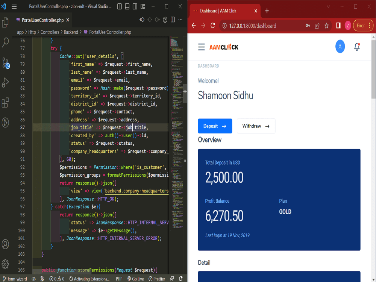Click the feedback icon in the status bar

pos(172,279)
